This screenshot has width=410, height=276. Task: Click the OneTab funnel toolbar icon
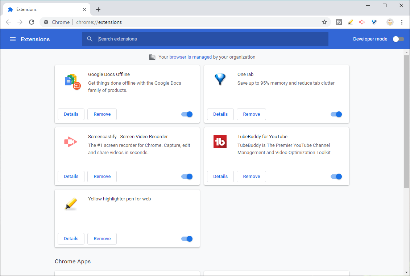coord(374,22)
